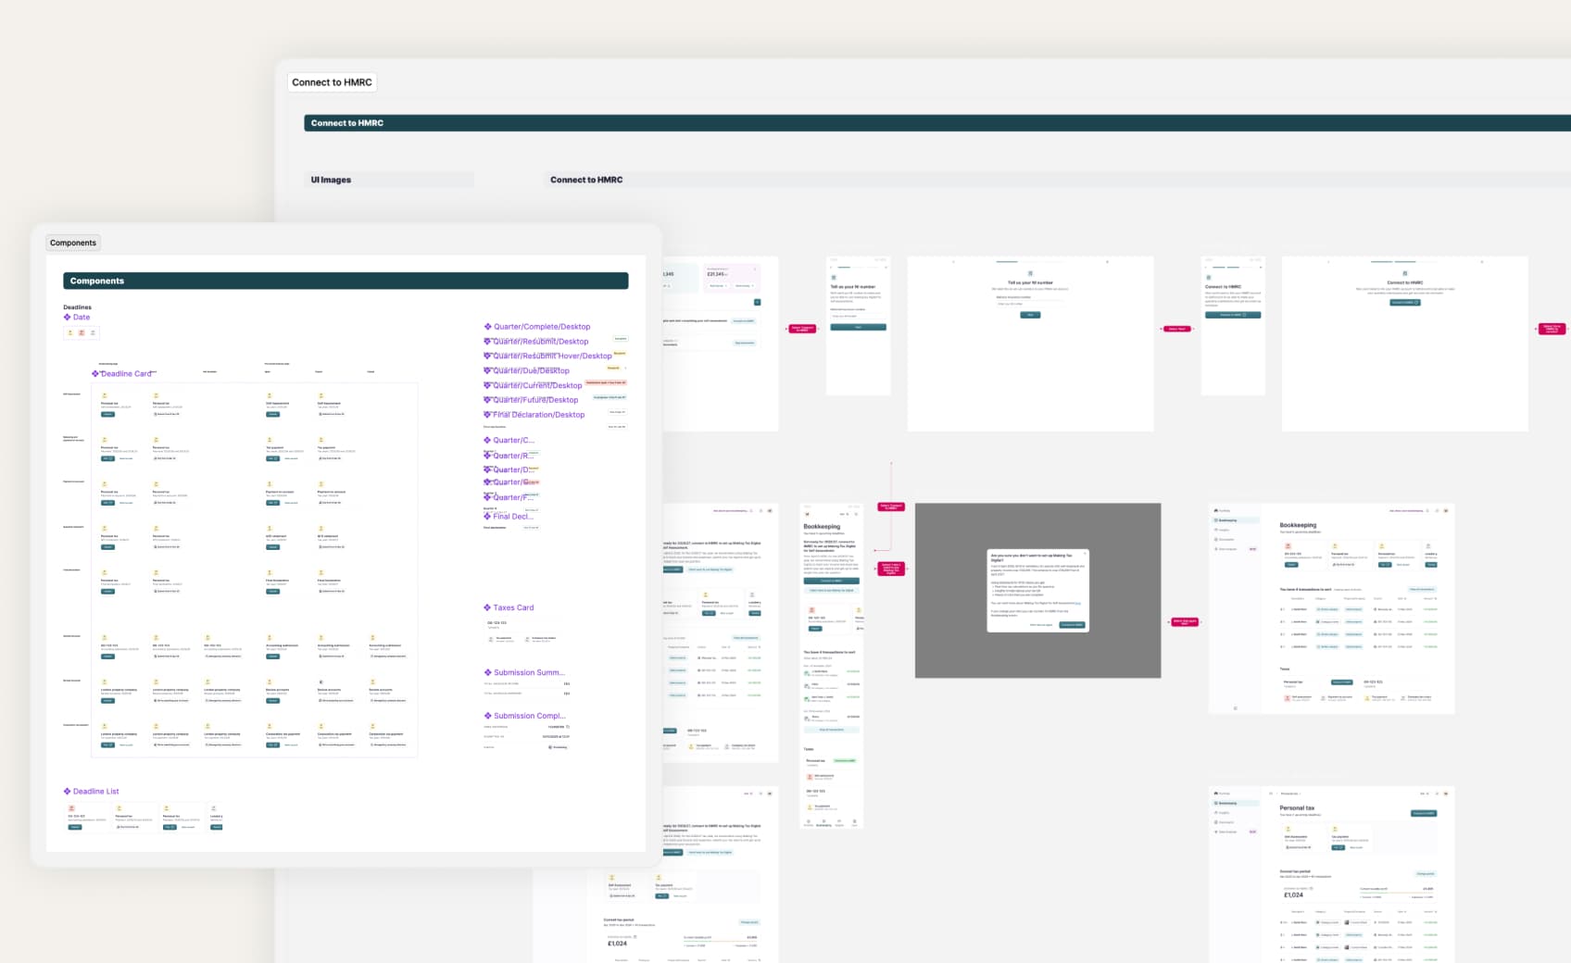Switch to the Components page

73,243
